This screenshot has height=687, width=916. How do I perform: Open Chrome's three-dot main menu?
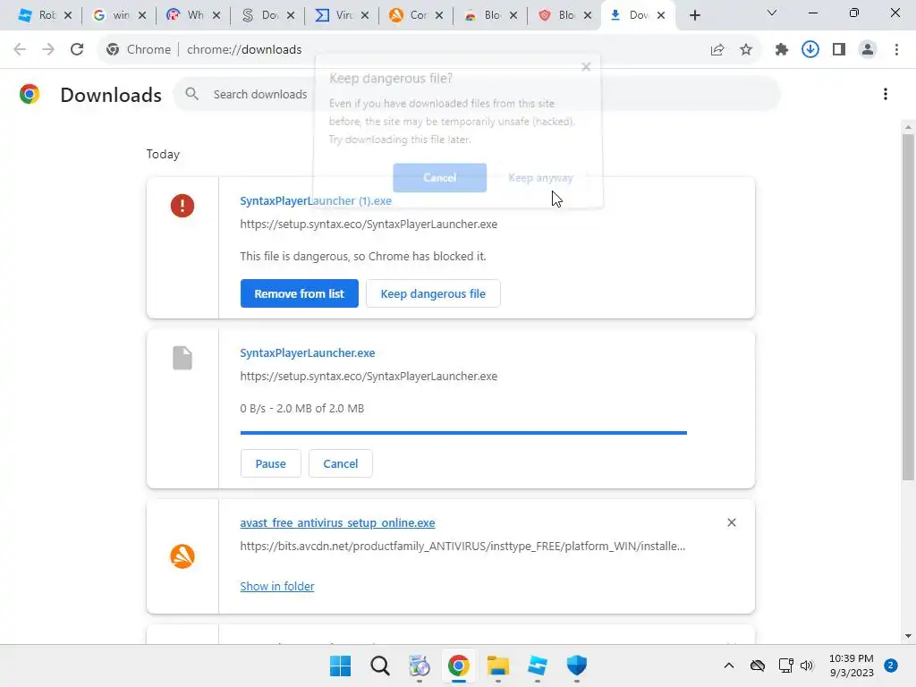pos(896,50)
